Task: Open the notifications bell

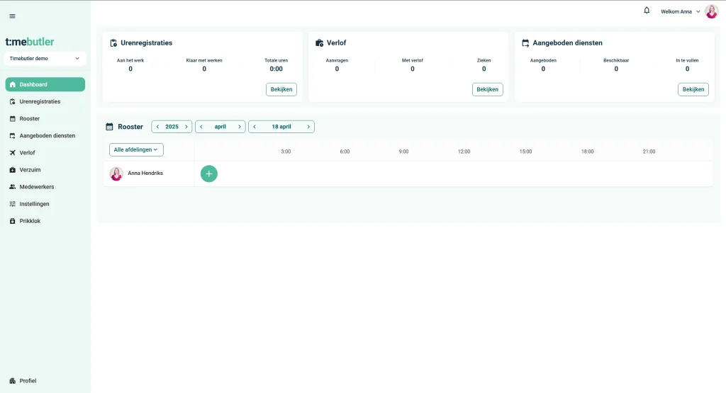Action: 647,11
